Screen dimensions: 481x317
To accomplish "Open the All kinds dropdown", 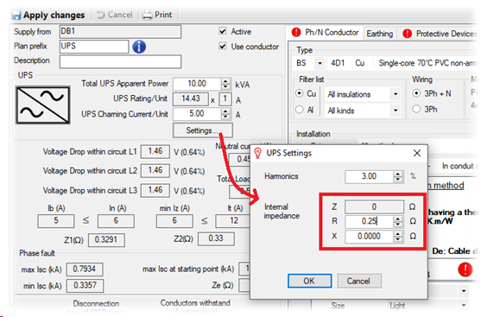I will coord(396,111).
